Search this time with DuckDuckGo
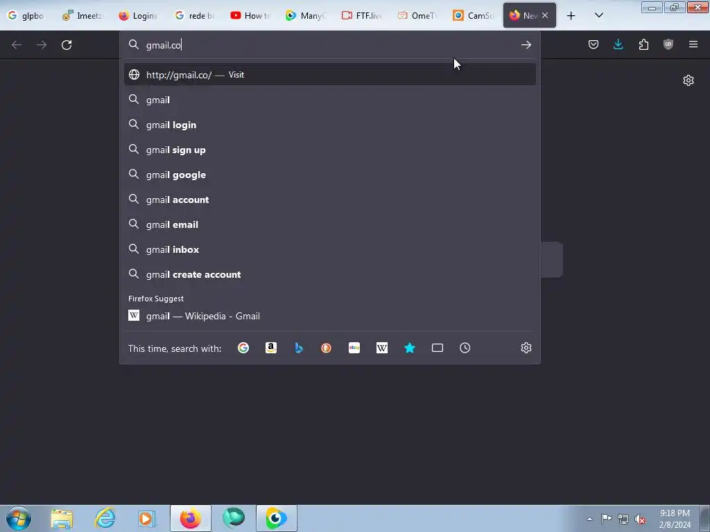Screen dimensions: 710x532 click(326, 348)
